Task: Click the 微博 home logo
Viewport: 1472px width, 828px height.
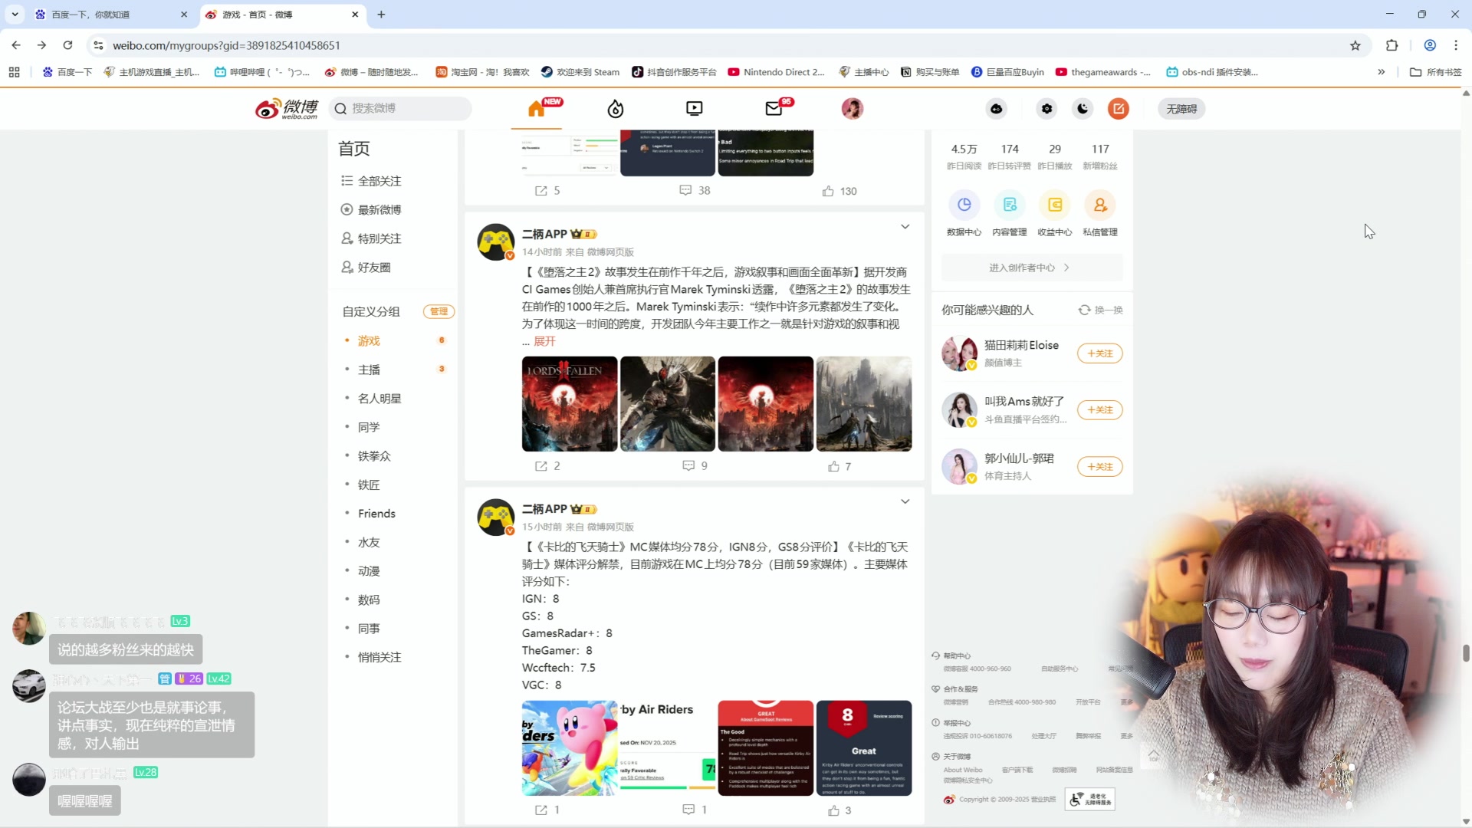Action: 286,108
